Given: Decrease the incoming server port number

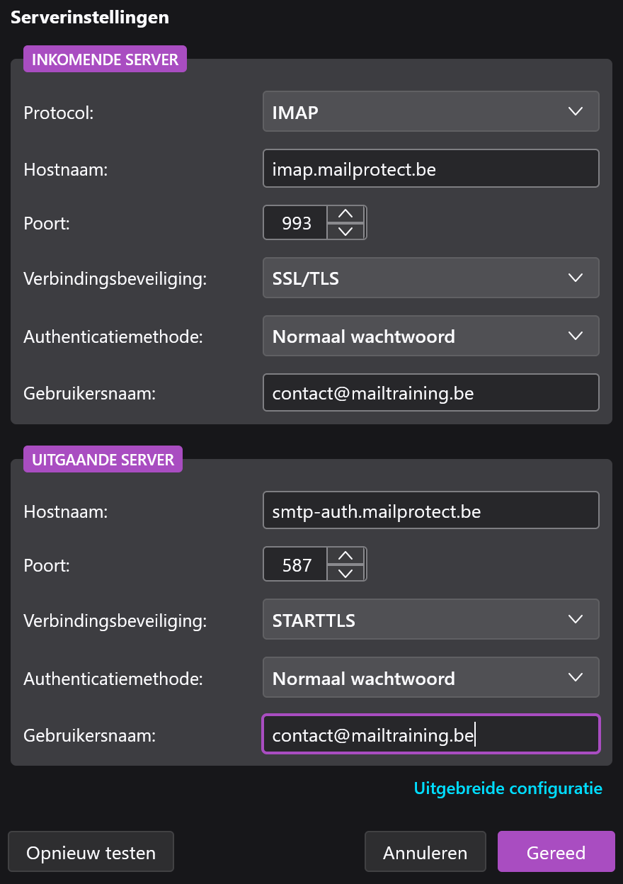Looking at the screenshot, I should click(345, 232).
